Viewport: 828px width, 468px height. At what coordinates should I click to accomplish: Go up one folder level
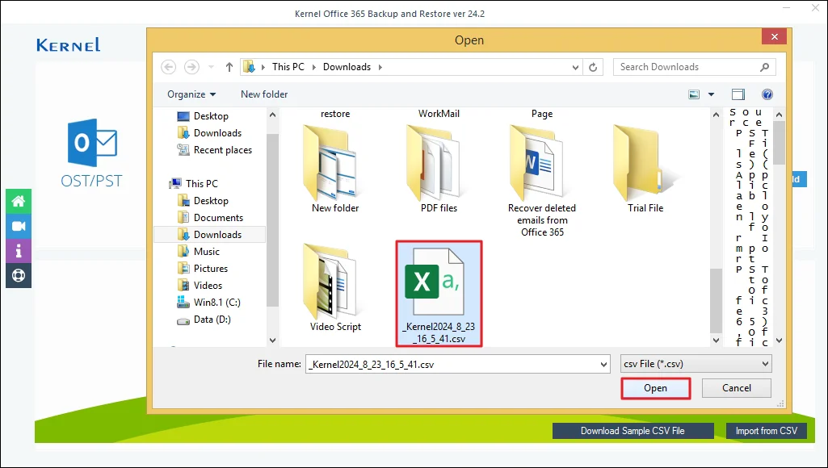coord(229,67)
